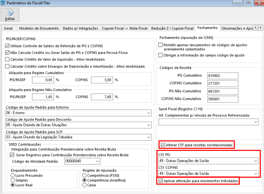
Task: Open the CST PIS dropdown
Action: click(x=208, y=161)
